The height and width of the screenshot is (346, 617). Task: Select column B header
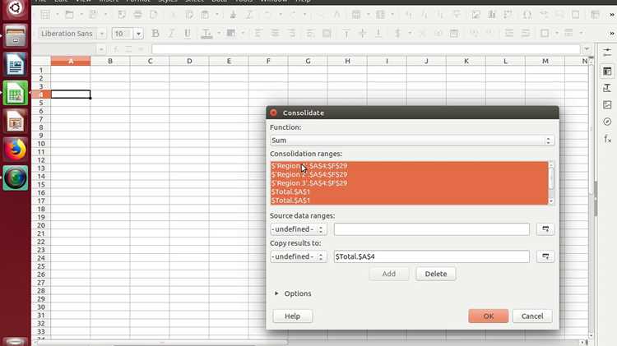tap(110, 61)
